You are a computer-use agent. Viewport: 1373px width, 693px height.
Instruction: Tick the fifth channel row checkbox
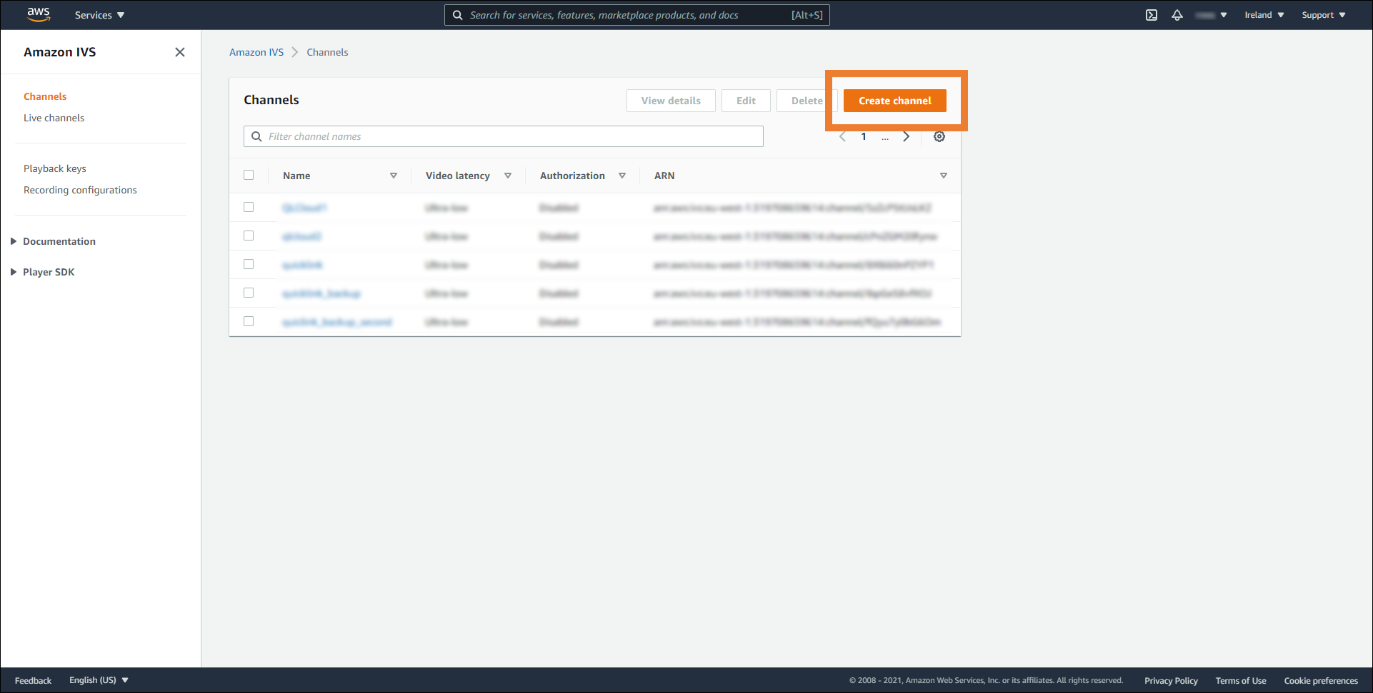[249, 321]
